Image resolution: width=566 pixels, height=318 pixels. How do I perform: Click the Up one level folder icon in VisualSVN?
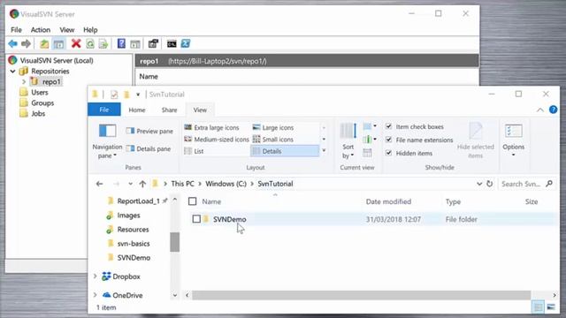(x=44, y=44)
